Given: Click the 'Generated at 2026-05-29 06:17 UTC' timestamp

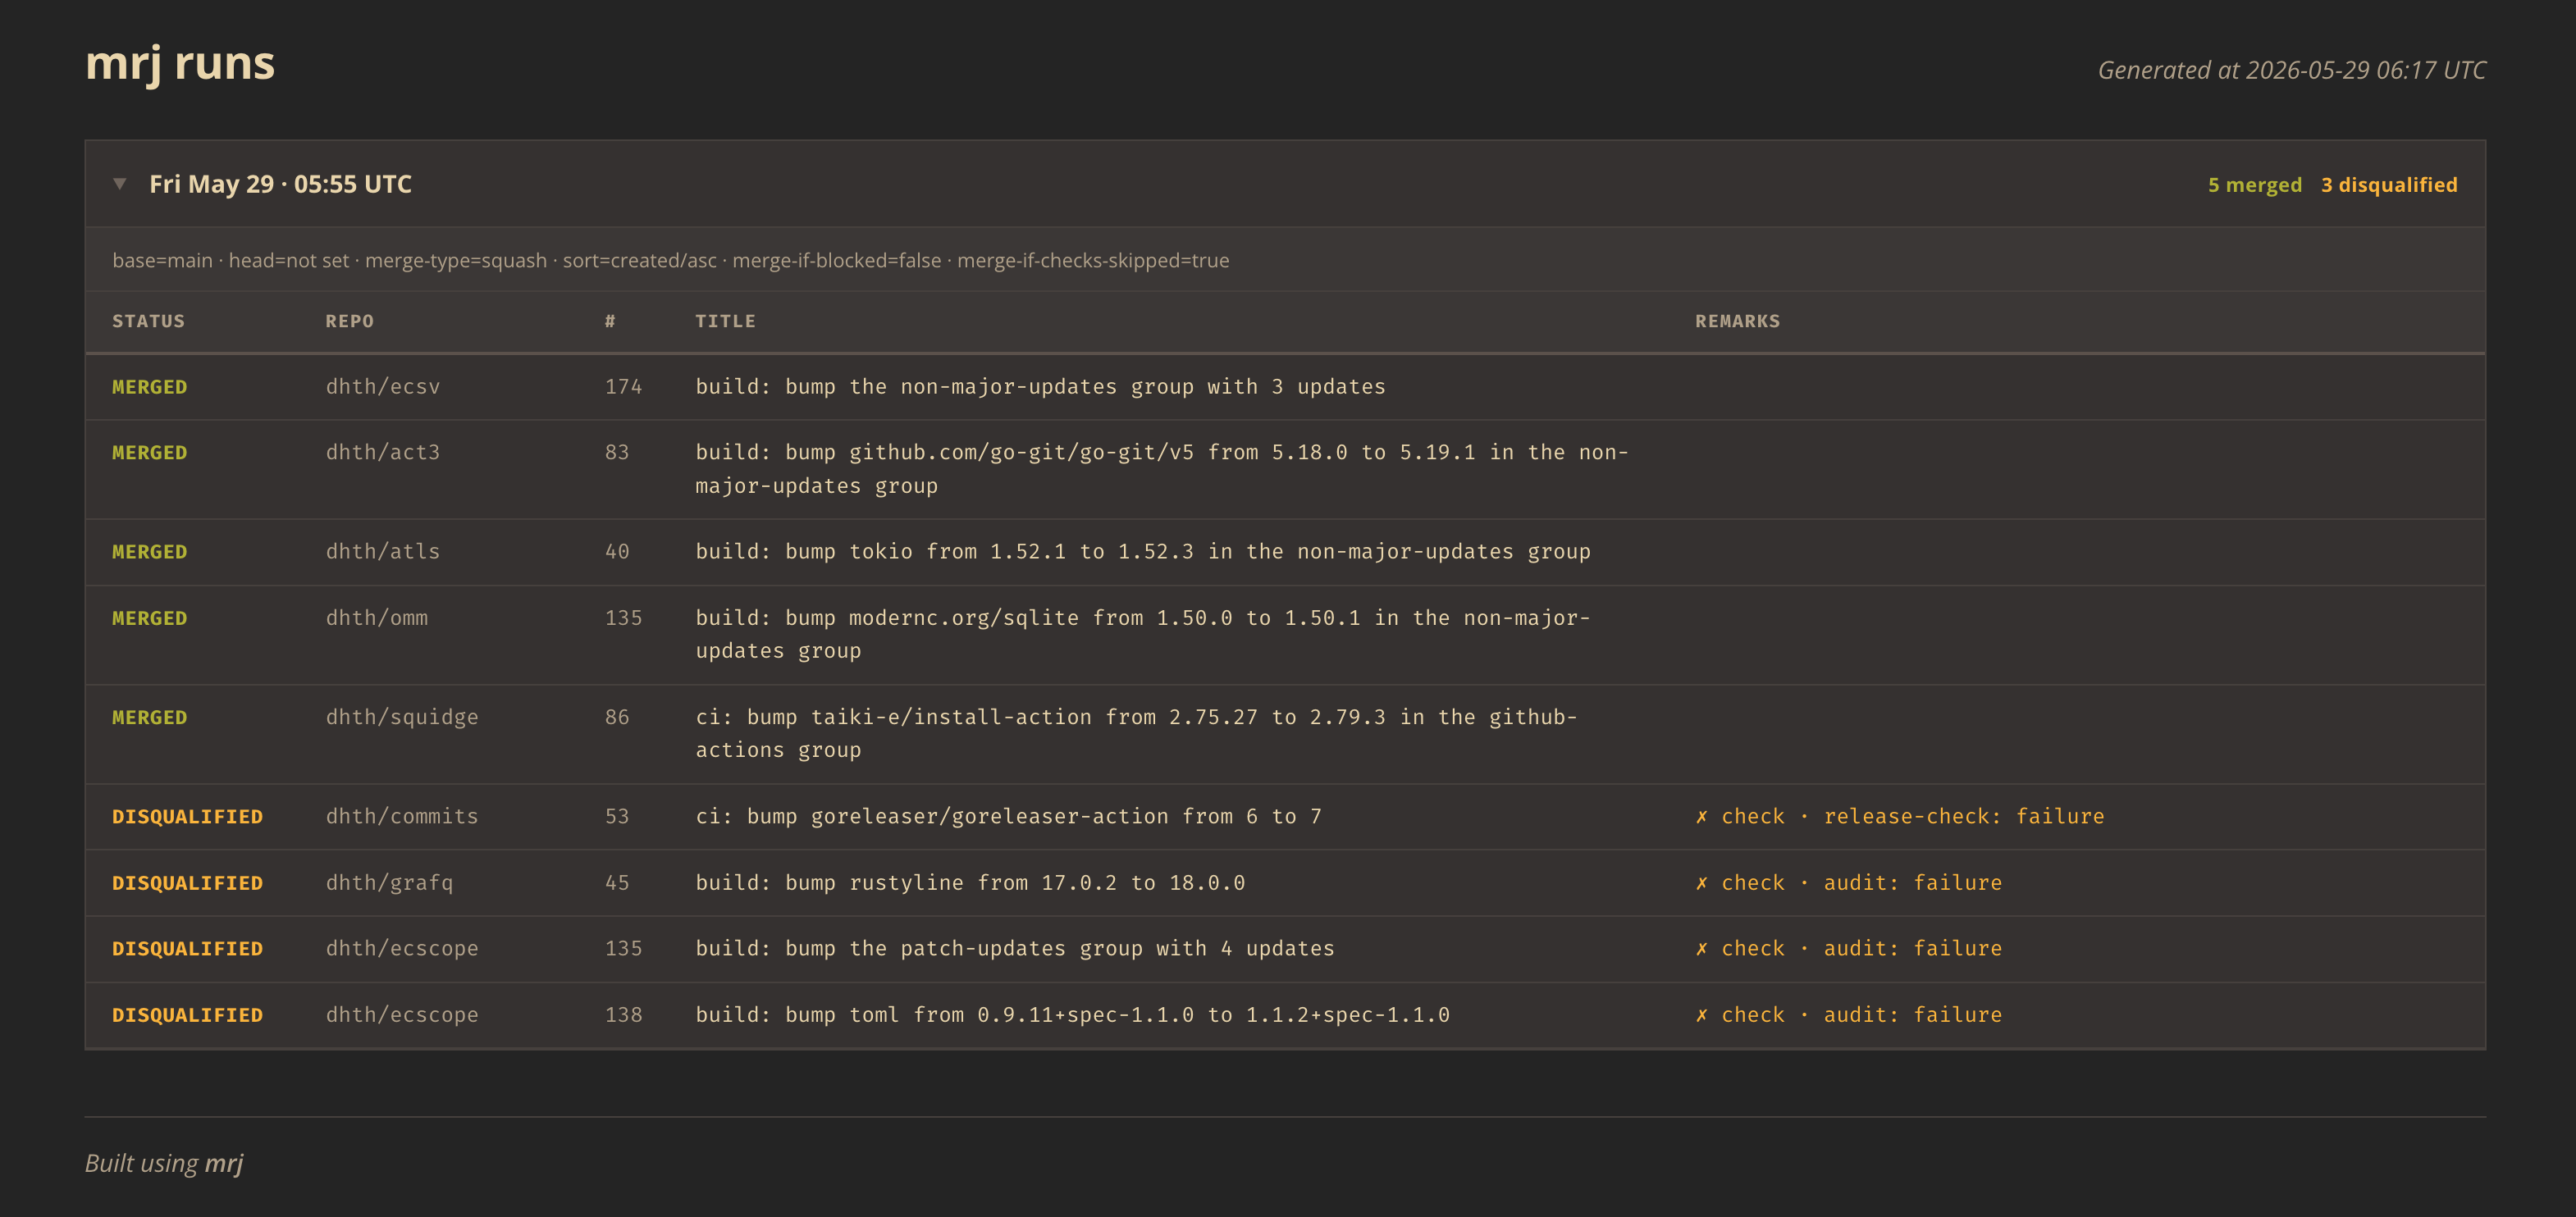Looking at the screenshot, I should tap(2291, 70).
